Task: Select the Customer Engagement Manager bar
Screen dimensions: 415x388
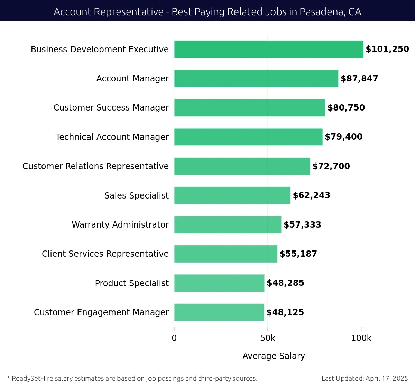Action: tap(219, 312)
